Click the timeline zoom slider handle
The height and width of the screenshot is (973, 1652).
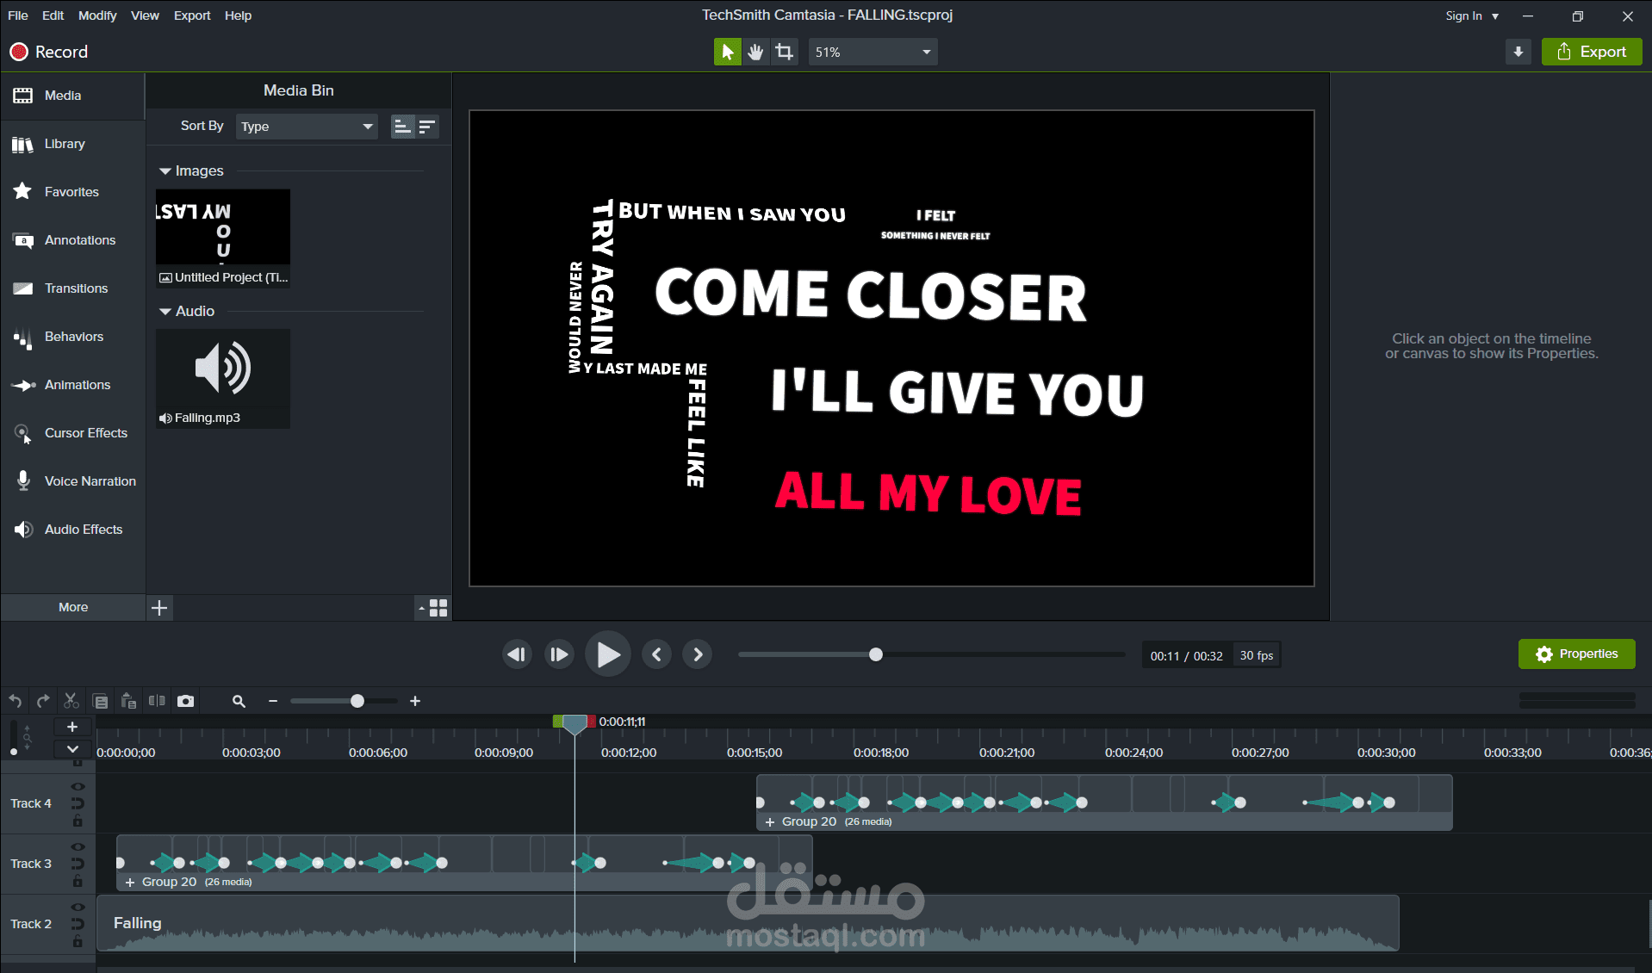pos(357,701)
